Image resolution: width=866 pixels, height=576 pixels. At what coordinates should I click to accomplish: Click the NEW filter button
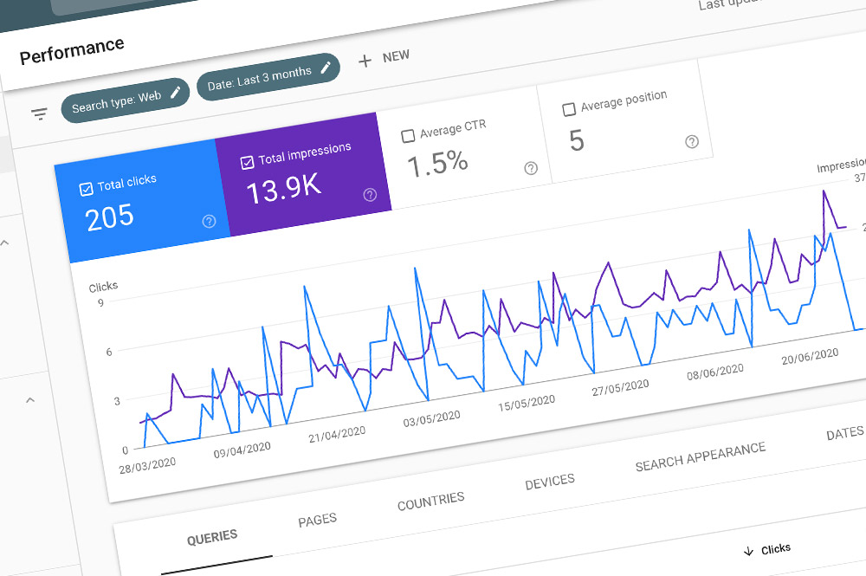click(x=385, y=58)
